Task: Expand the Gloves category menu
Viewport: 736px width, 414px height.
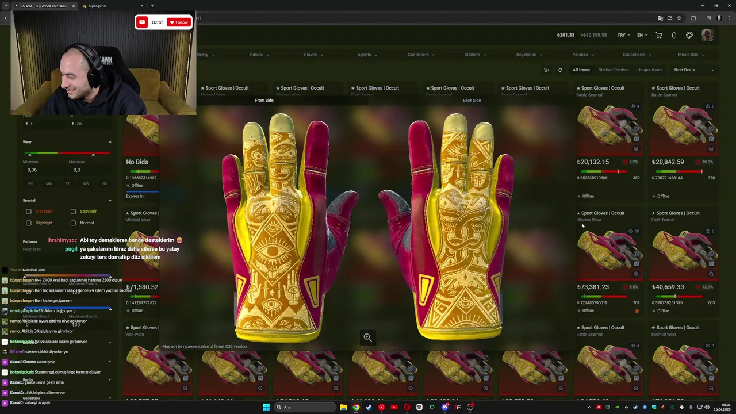Action: [313, 55]
